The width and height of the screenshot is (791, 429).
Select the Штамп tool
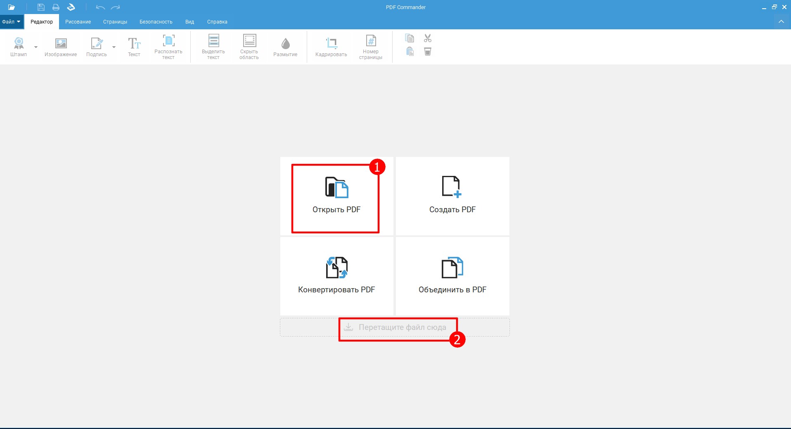(19, 47)
